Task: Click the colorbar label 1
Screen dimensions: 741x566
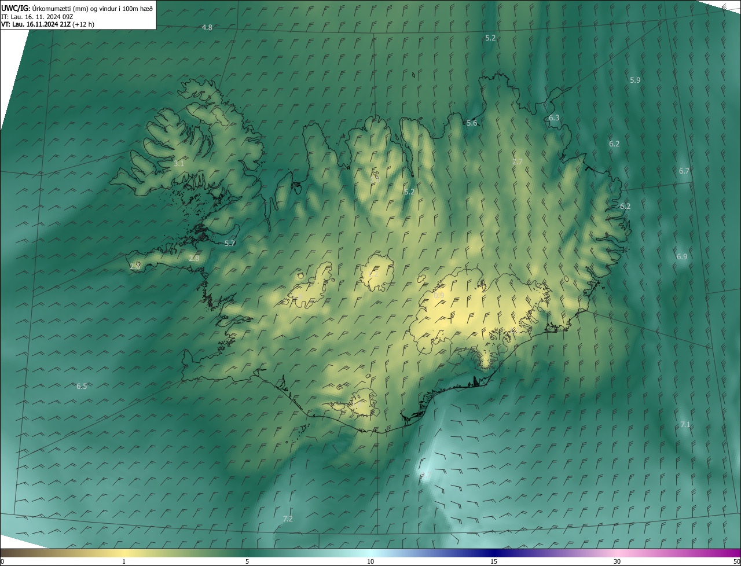Action: coord(124,562)
